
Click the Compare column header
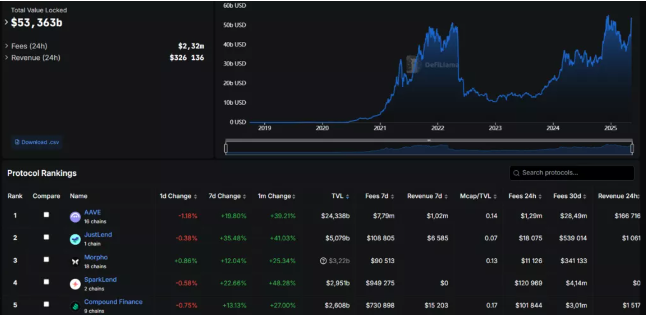pyautogui.click(x=46, y=196)
